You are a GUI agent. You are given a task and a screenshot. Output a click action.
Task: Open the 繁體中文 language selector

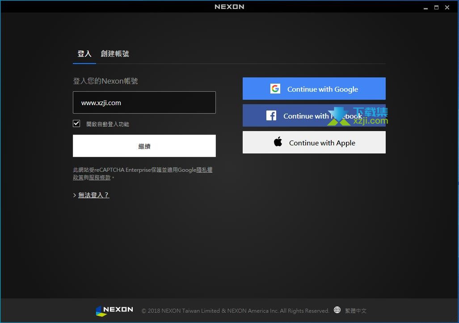pyautogui.click(x=356, y=310)
